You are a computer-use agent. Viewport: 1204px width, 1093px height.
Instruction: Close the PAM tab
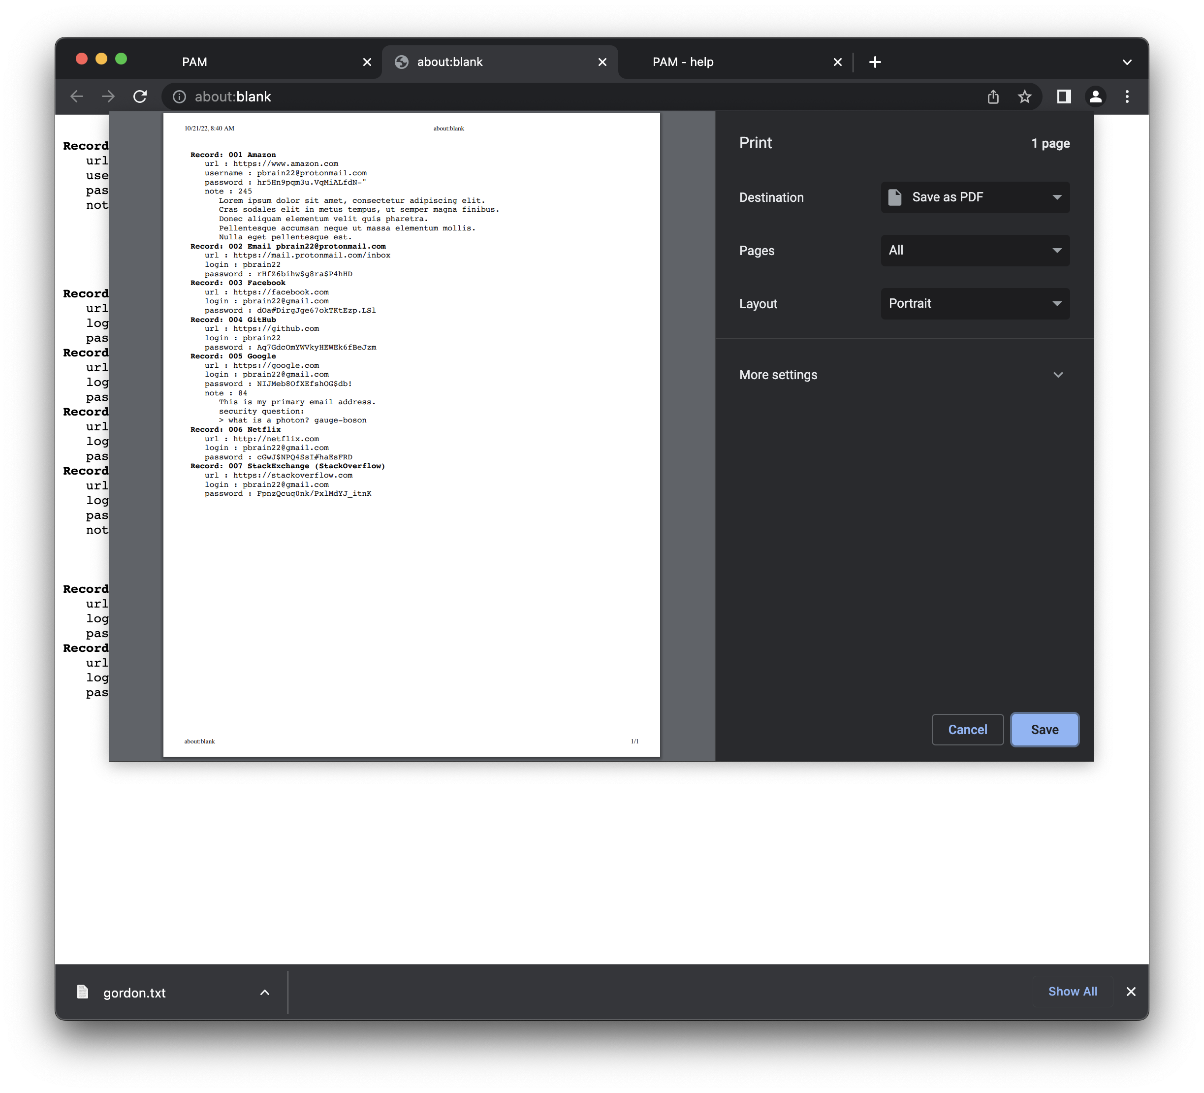pyautogui.click(x=367, y=62)
